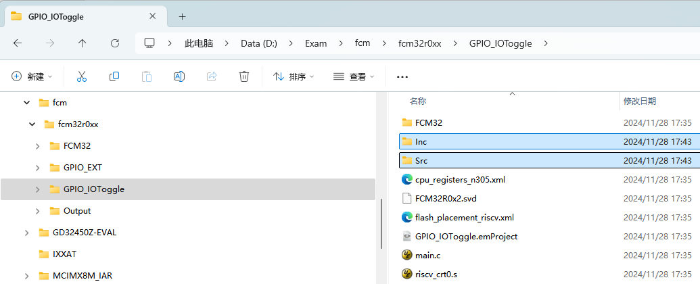Go forward with the right arrow
This screenshot has height=284, width=700.
click(x=50, y=43)
